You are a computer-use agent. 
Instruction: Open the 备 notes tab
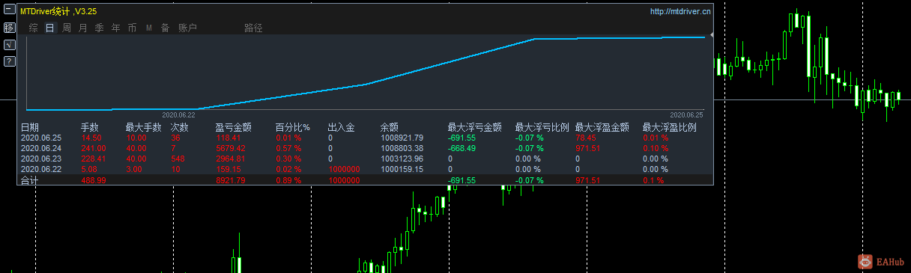click(x=165, y=28)
